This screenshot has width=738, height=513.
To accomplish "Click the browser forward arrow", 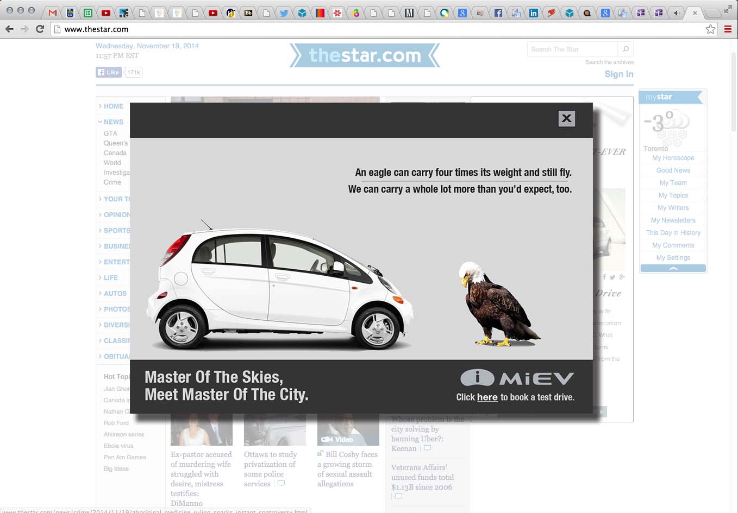I will tap(24, 29).
